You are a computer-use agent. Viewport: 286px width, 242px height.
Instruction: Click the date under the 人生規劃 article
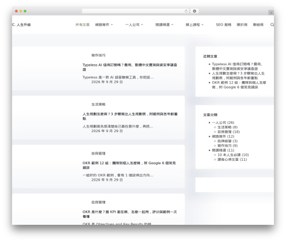107,131
